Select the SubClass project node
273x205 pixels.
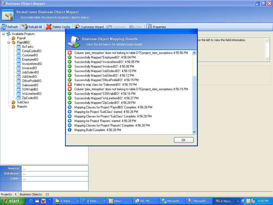click(x=23, y=102)
